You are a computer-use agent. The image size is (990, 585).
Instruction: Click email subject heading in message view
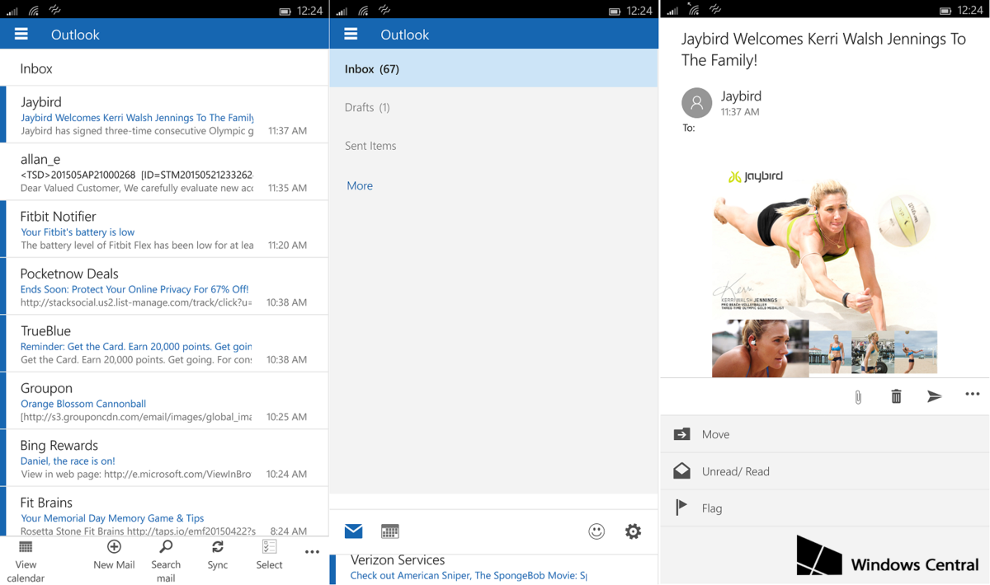823,49
